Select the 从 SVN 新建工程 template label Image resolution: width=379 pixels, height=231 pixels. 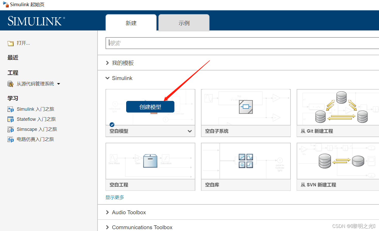click(x=318, y=185)
